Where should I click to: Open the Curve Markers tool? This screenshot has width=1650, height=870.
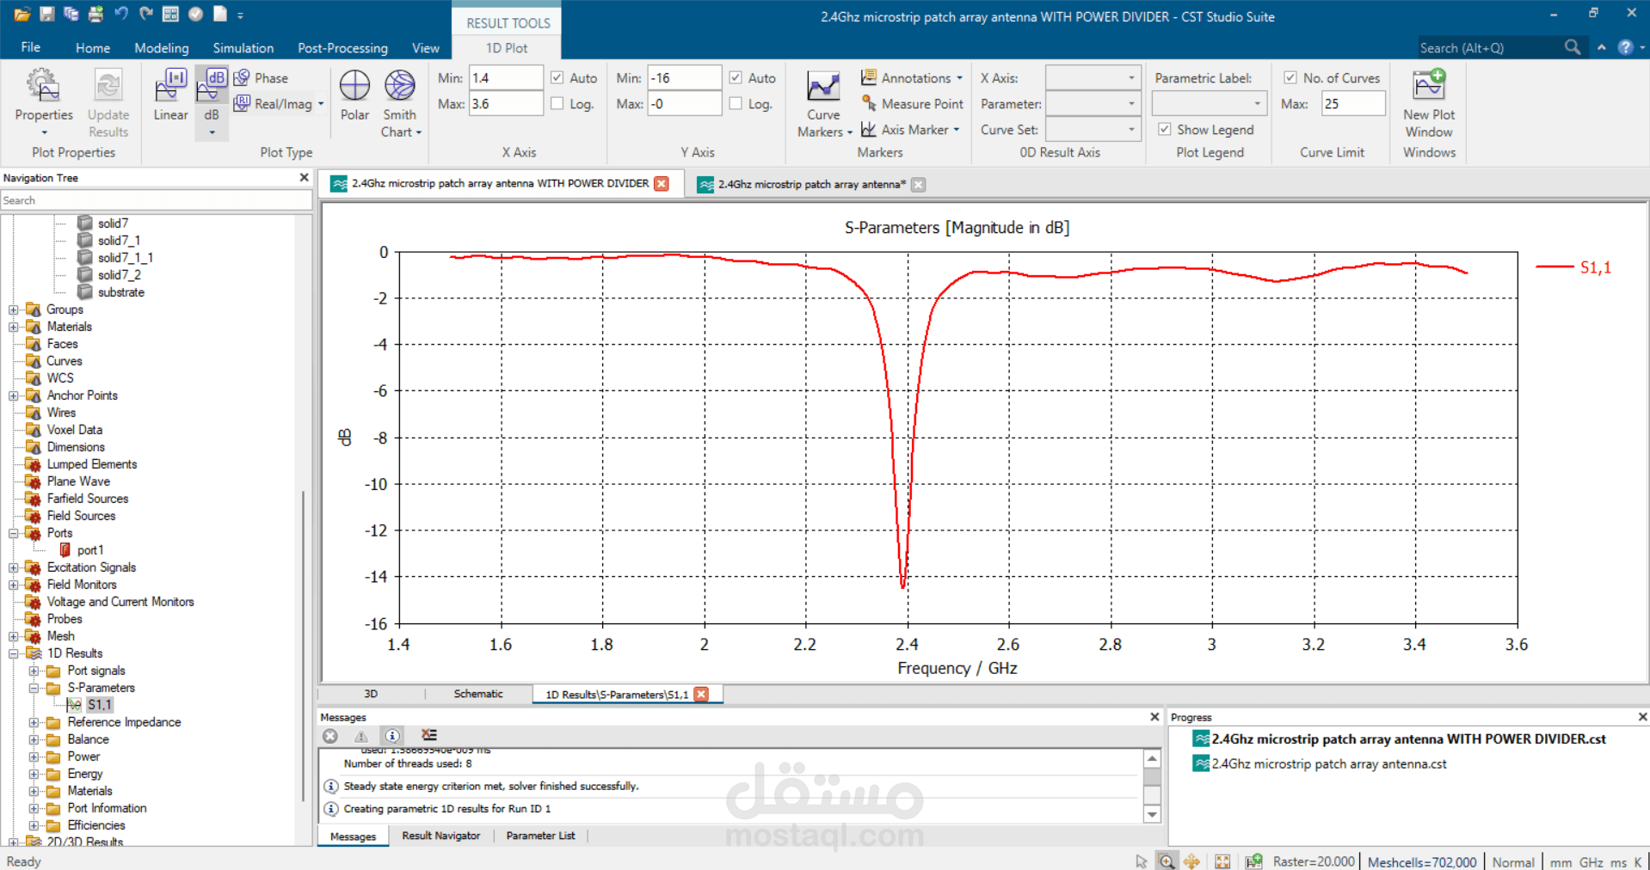coord(823,87)
